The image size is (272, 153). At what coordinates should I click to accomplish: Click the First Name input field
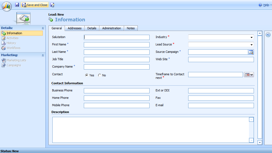click(x=117, y=45)
